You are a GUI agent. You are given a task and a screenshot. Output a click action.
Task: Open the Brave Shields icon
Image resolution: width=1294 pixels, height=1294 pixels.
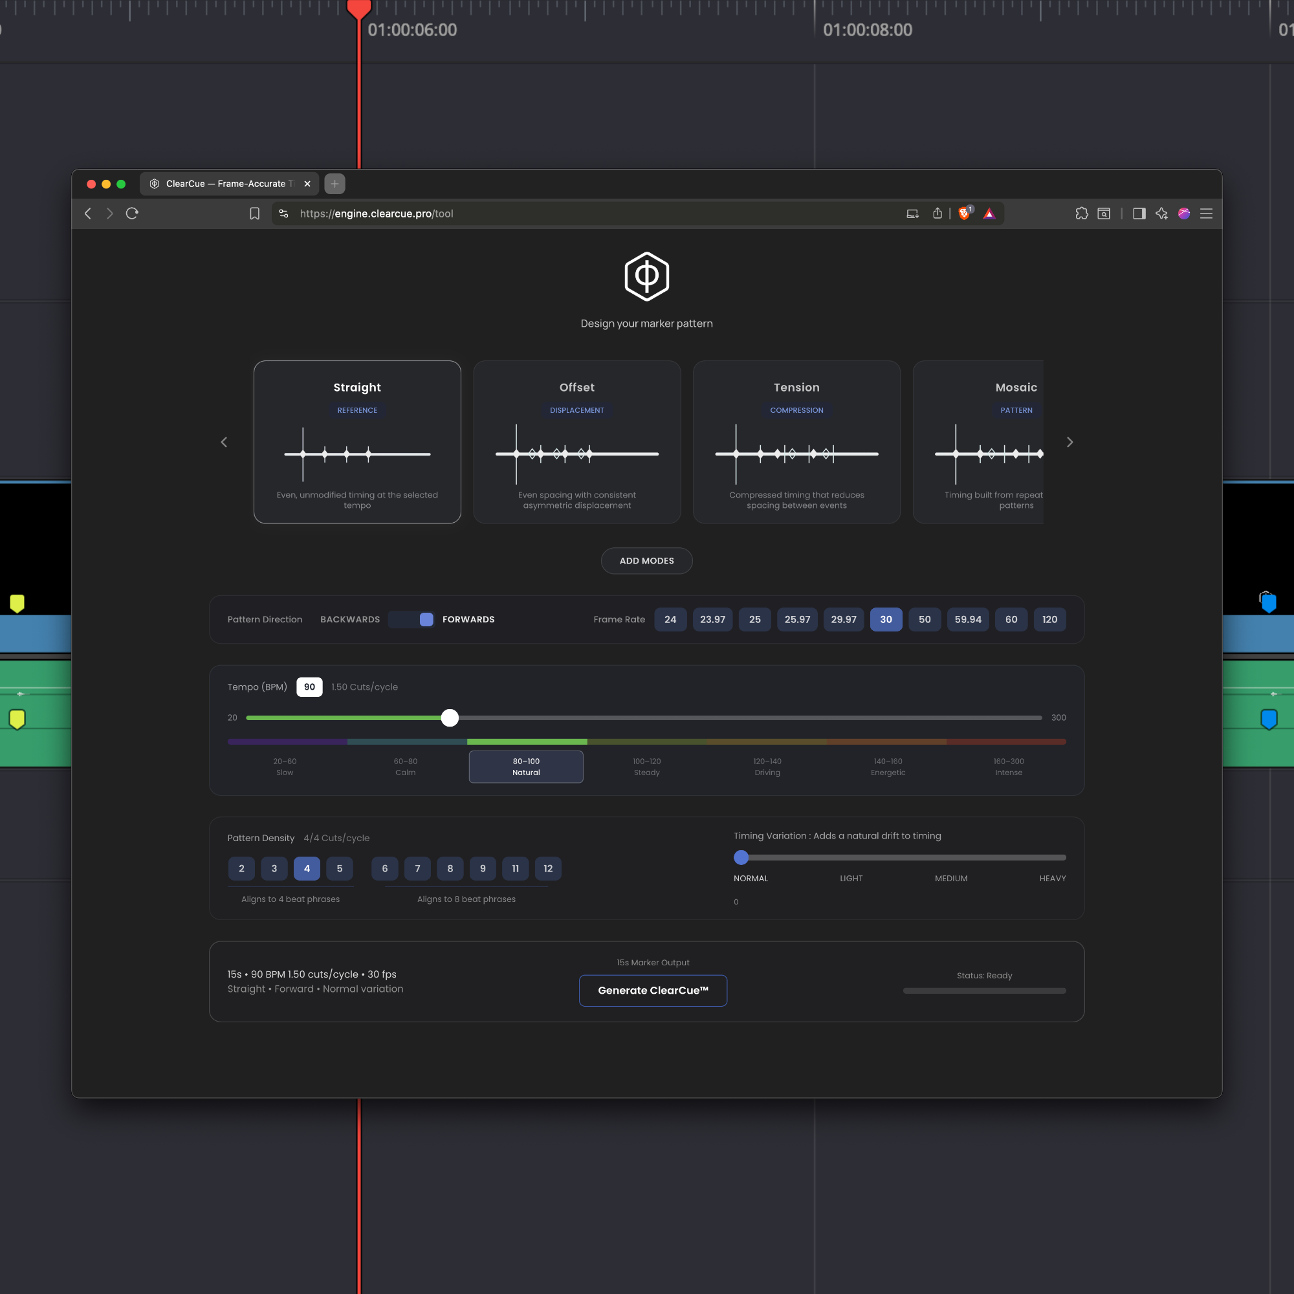click(965, 214)
